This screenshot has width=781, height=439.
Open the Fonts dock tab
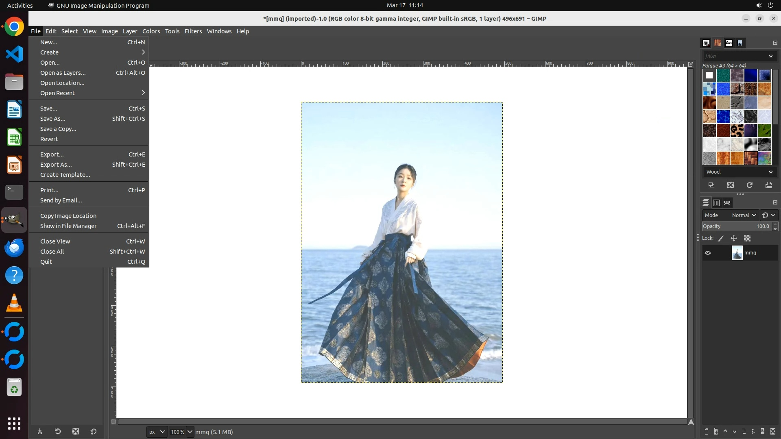pos(729,43)
